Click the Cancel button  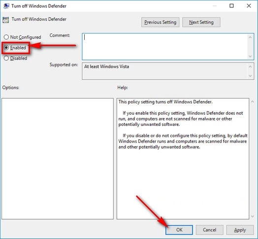click(x=209, y=230)
